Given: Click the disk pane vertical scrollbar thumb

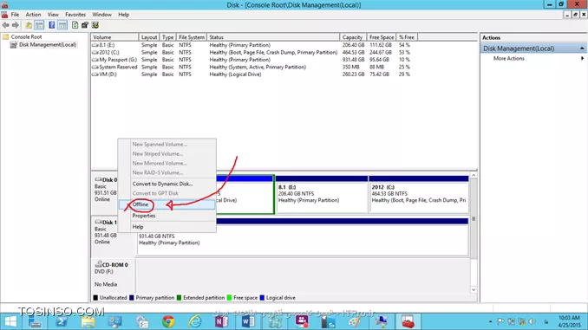Looking at the screenshot, I should (x=474, y=218).
